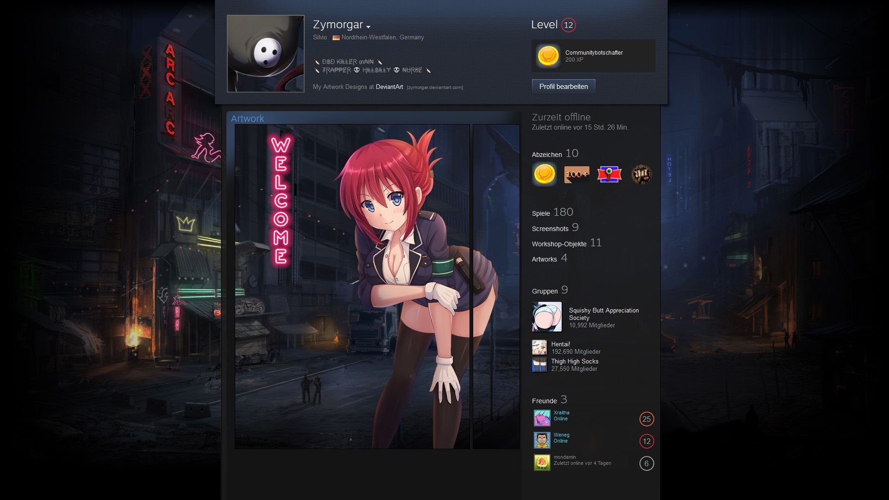Open the Hentai! group link
The image size is (889, 500).
click(x=560, y=344)
